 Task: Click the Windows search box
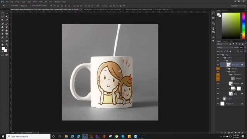(28, 136)
